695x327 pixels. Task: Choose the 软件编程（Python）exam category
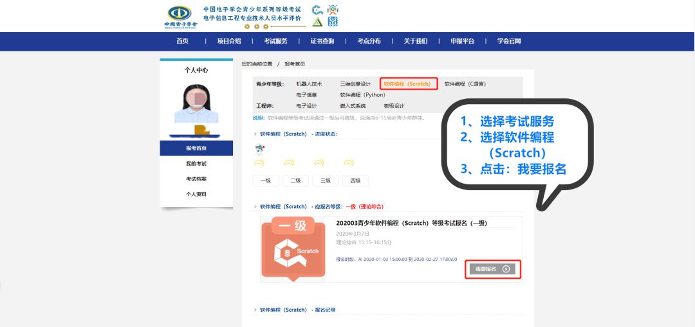(x=362, y=94)
